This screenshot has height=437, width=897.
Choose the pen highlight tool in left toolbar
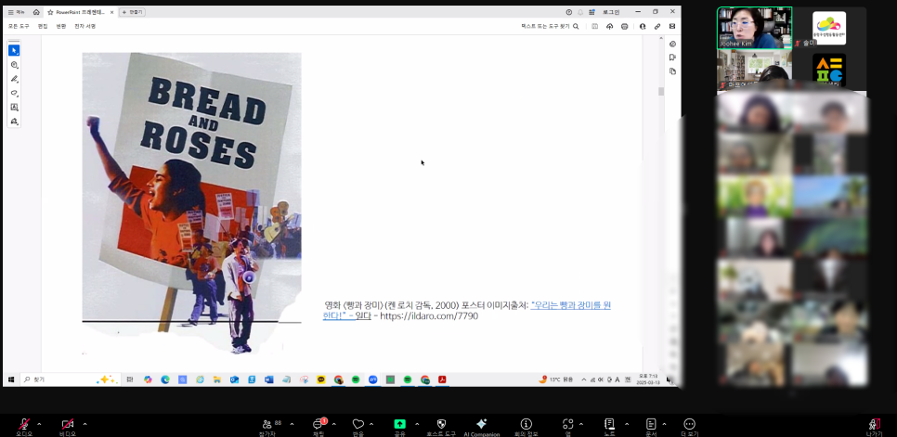14,79
